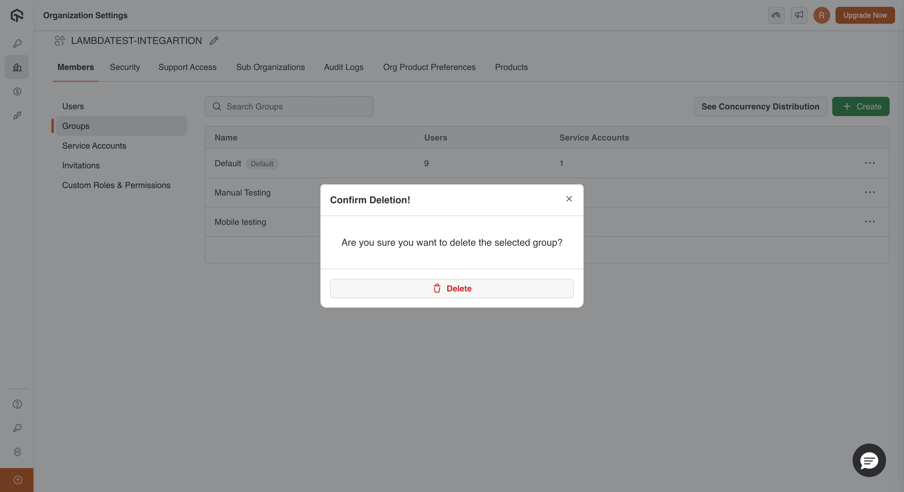Switch to the Security tab
This screenshot has height=492, width=904.
coord(125,67)
